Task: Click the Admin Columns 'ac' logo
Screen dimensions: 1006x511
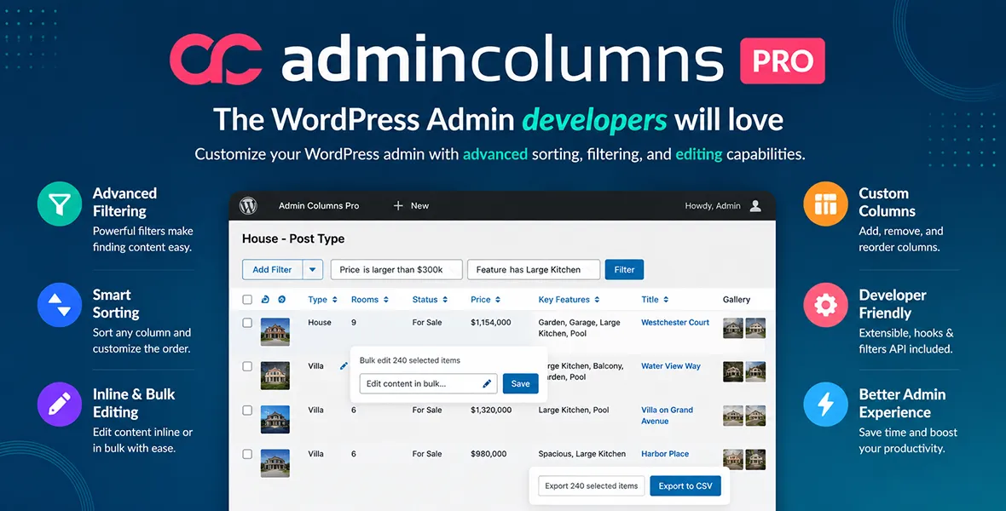Action: click(217, 60)
